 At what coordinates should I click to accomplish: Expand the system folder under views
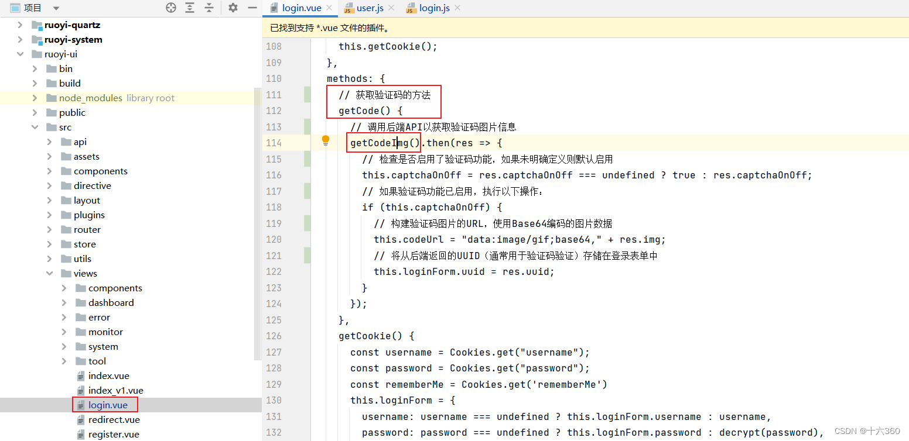[x=63, y=346]
